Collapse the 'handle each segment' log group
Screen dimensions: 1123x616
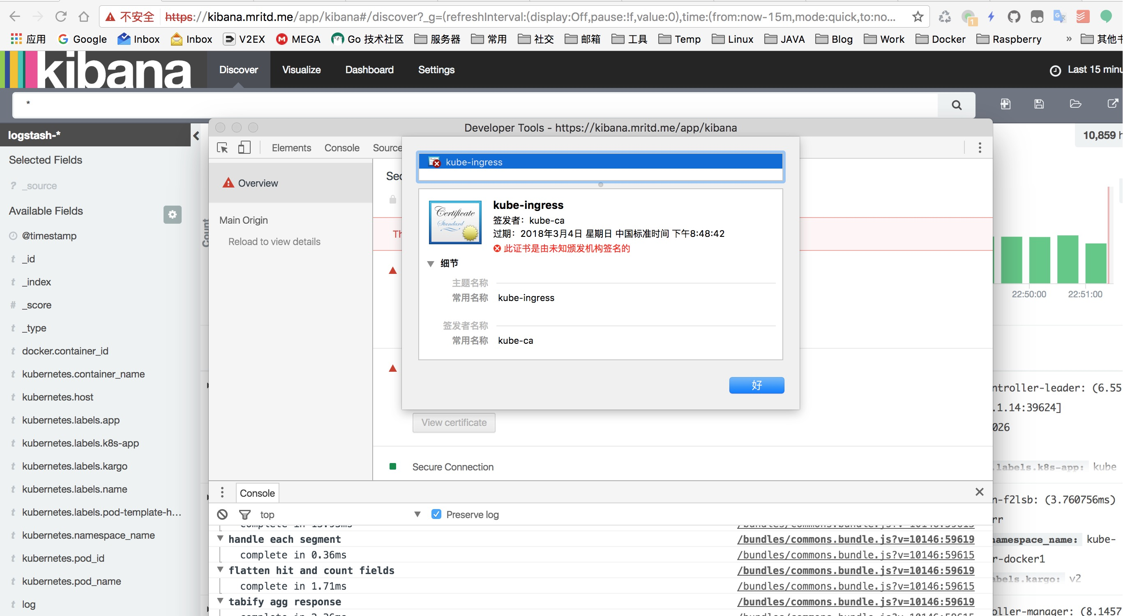tap(221, 538)
